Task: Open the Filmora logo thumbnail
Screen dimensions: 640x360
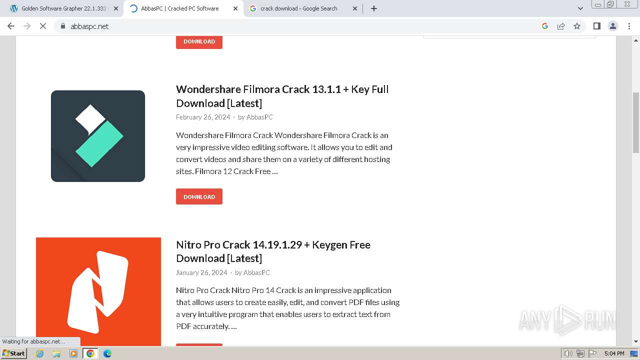Action: (98, 136)
